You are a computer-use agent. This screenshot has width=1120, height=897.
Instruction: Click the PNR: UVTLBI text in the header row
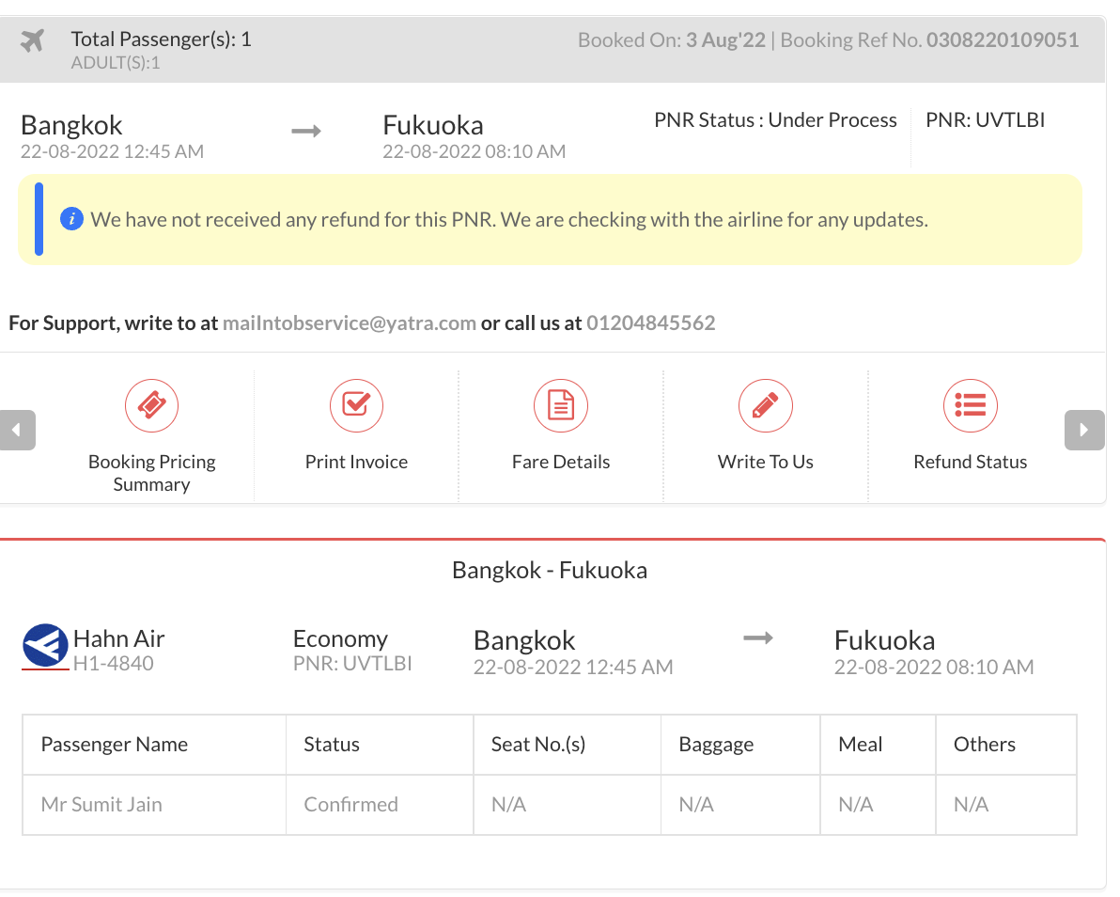985,120
